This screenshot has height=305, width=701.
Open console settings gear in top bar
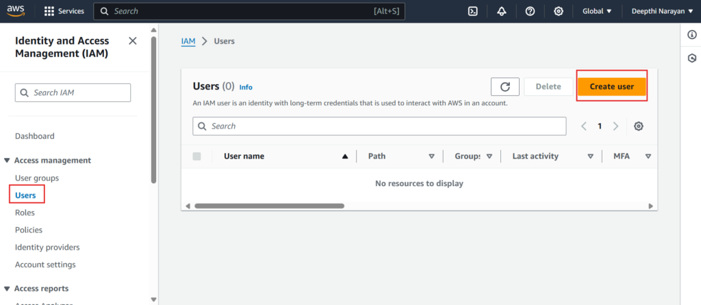[559, 11]
